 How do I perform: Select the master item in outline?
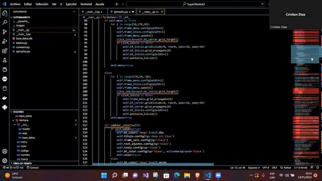point(26,129)
